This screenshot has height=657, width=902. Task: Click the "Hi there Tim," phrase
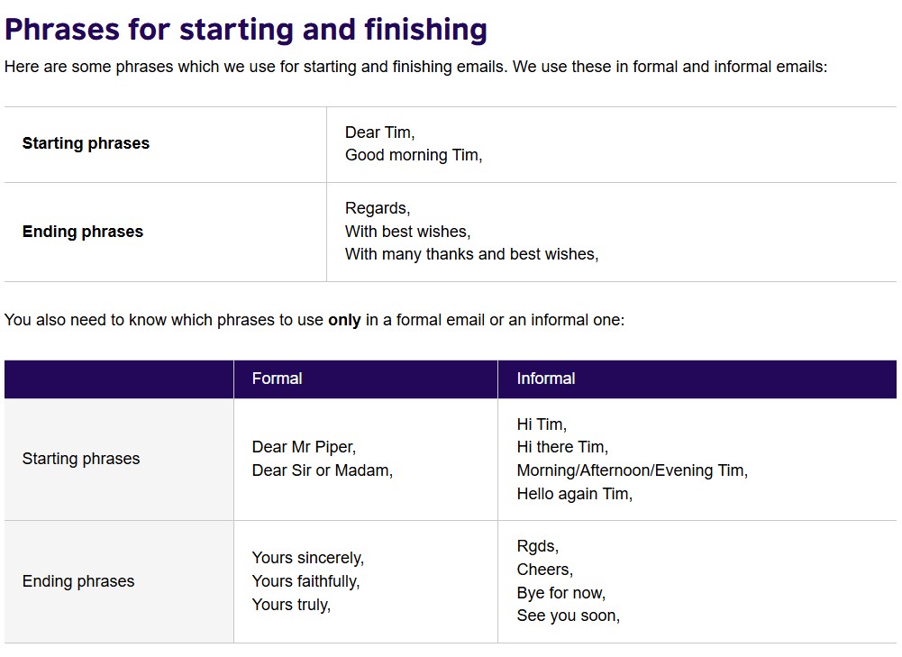pyautogui.click(x=562, y=447)
